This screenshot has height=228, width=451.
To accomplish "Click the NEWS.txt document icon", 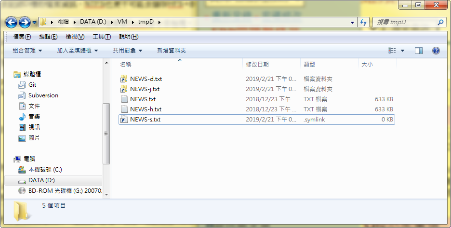I will click(124, 99).
